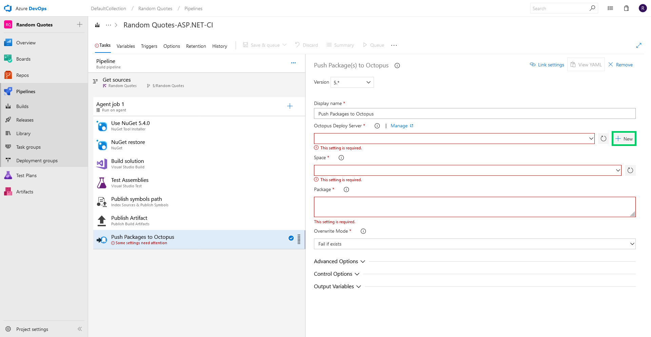Expand Output Variables section
The width and height of the screenshot is (651, 337).
pos(337,287)
